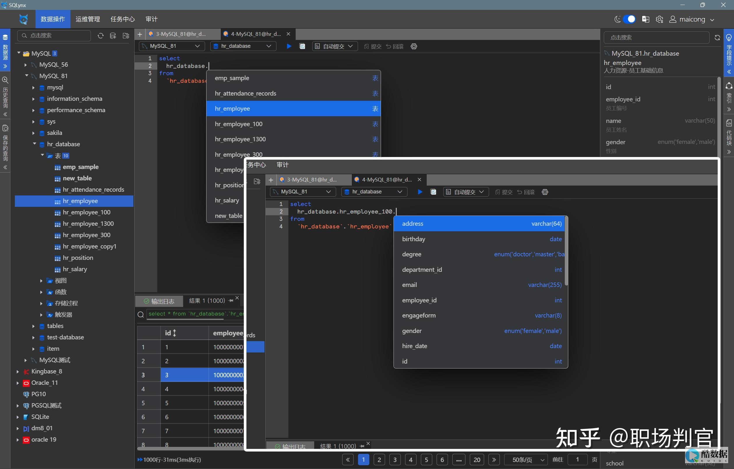Open editor settings gear in query toolbar

[414, 46]
